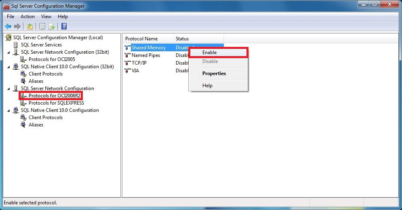Screen dimensions: 402x210
Task: Open Help via the question mark icon
Action: [x=64, y=27]
